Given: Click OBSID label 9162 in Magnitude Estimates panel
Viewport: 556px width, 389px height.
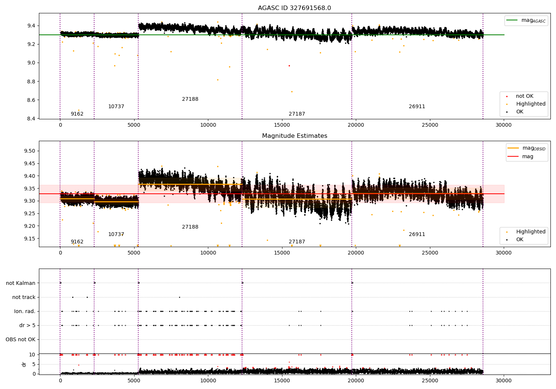Looking at the screenshot, I should click(77, 242).
